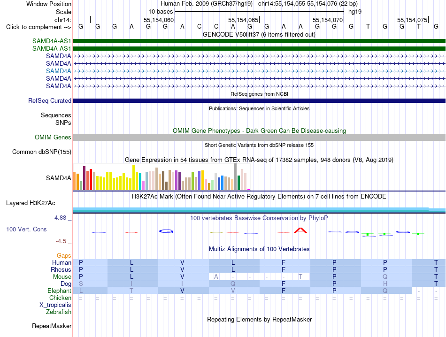Viewport: 446px width, 337px height.
Task: Open Common dbSNP(155) track label
Action: [x=41, y=152]
